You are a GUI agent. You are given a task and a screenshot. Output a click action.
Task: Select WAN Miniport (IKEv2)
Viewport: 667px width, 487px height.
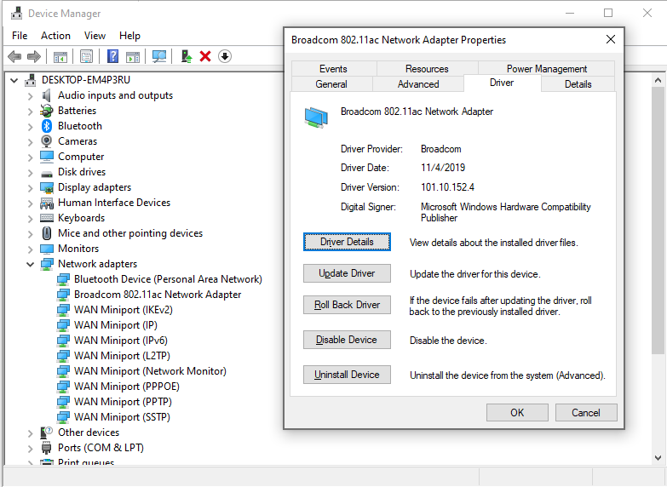pos(115,310)
